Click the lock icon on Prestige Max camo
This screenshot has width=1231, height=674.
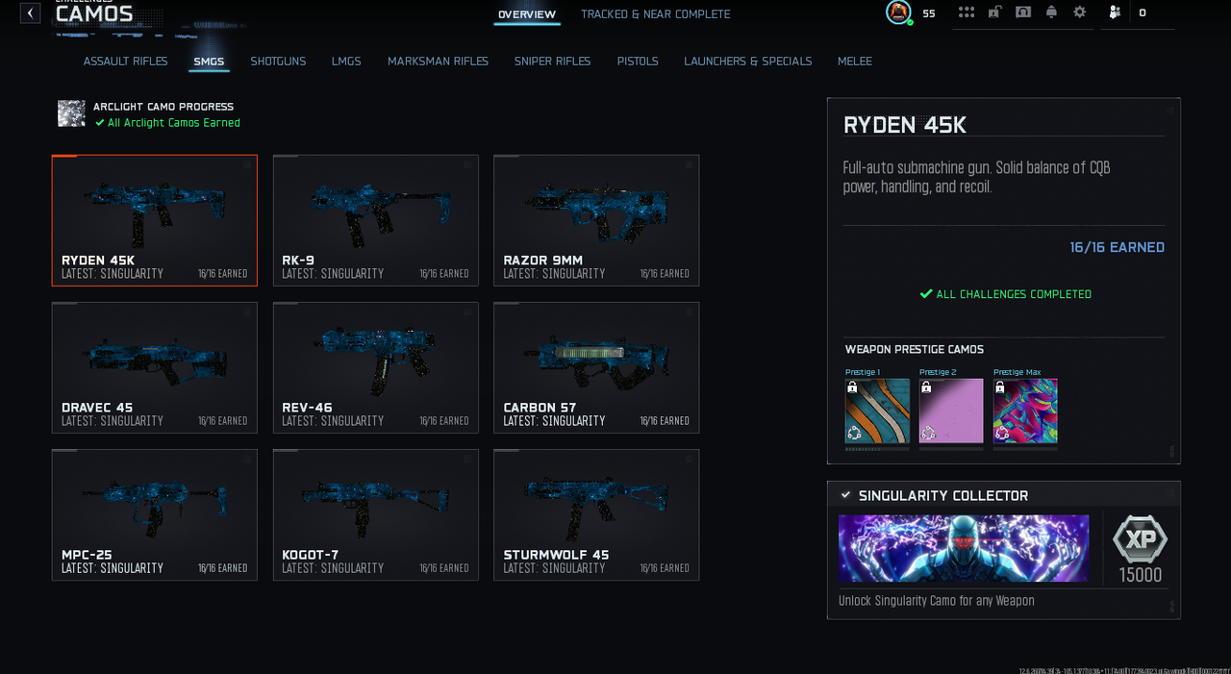(1000, 387)
